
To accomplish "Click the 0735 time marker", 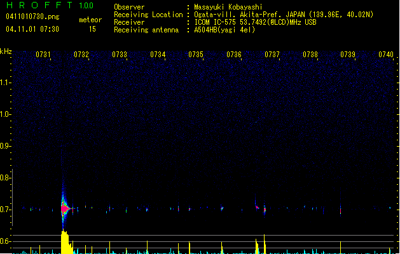I will [x=196, y=55].
